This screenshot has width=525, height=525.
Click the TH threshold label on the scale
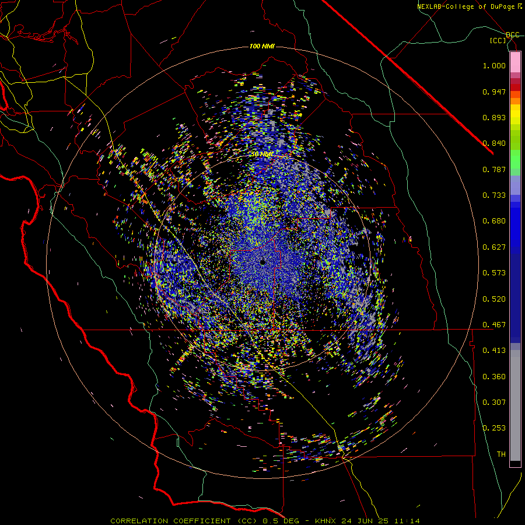(501, 454)
